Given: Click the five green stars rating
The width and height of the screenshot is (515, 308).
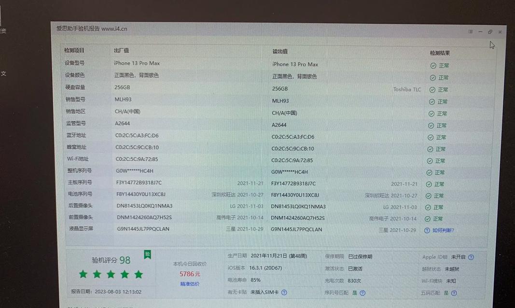Looking at the screenshot, I should 111,274.
